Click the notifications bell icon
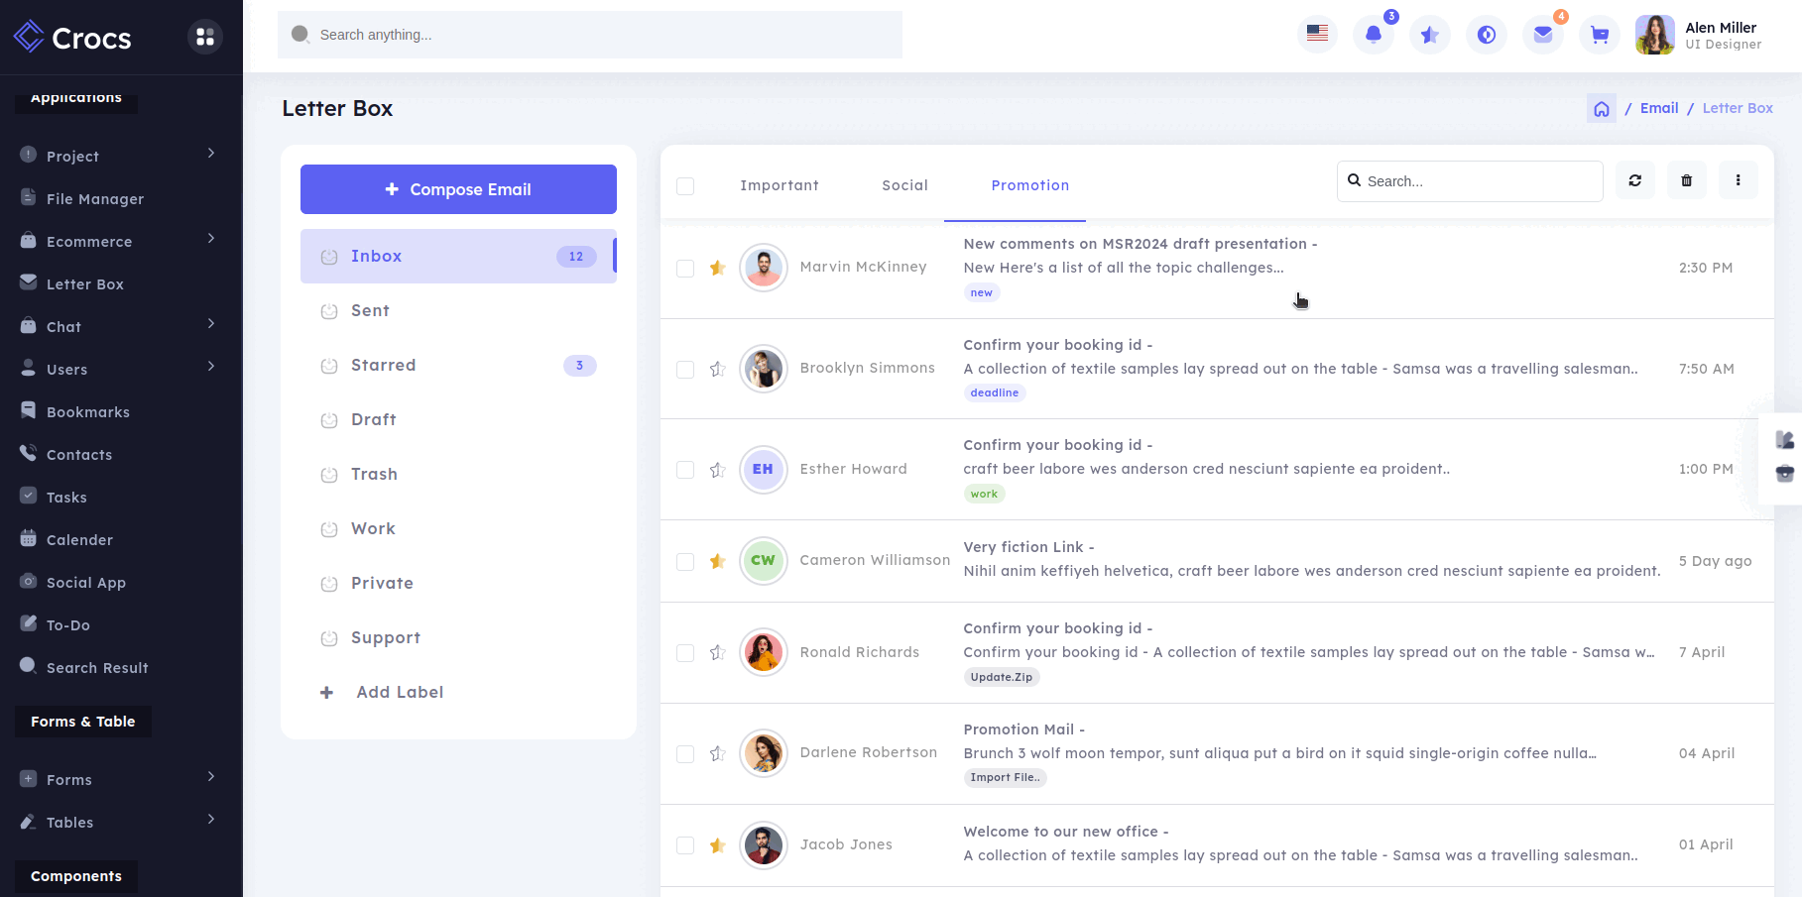 pyautogui.click(x=1374, y=35)
